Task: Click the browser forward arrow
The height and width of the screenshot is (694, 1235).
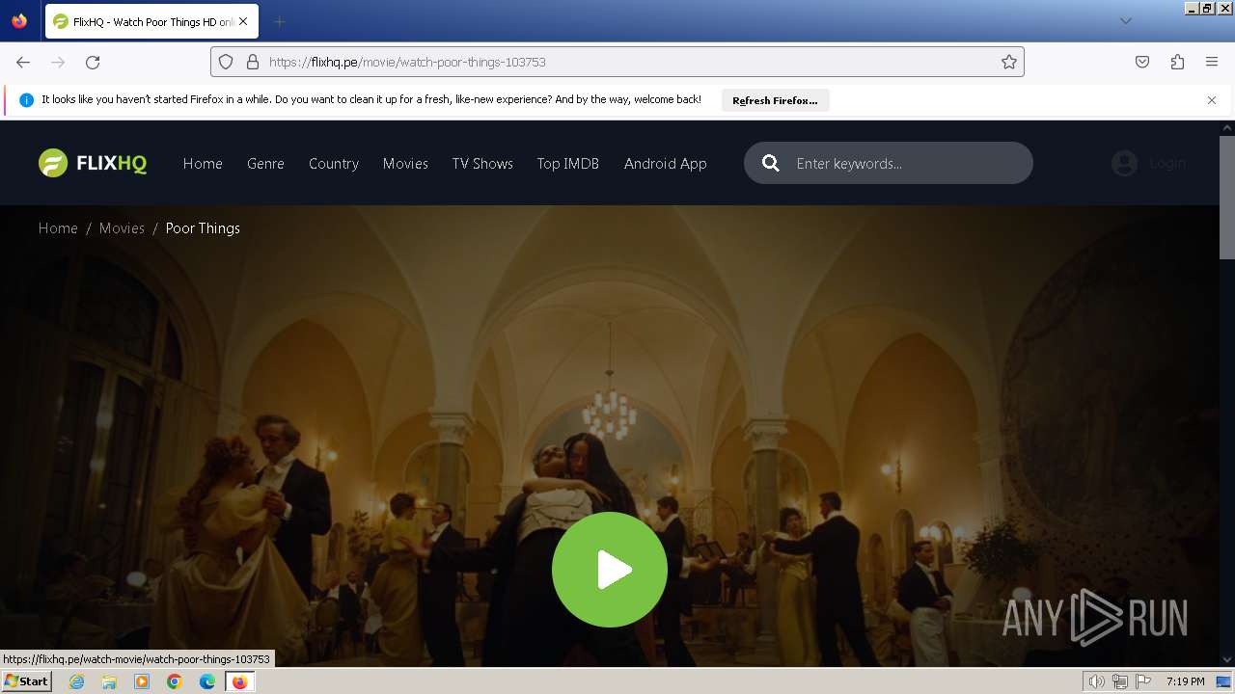Action: click(x=58, y=62)
